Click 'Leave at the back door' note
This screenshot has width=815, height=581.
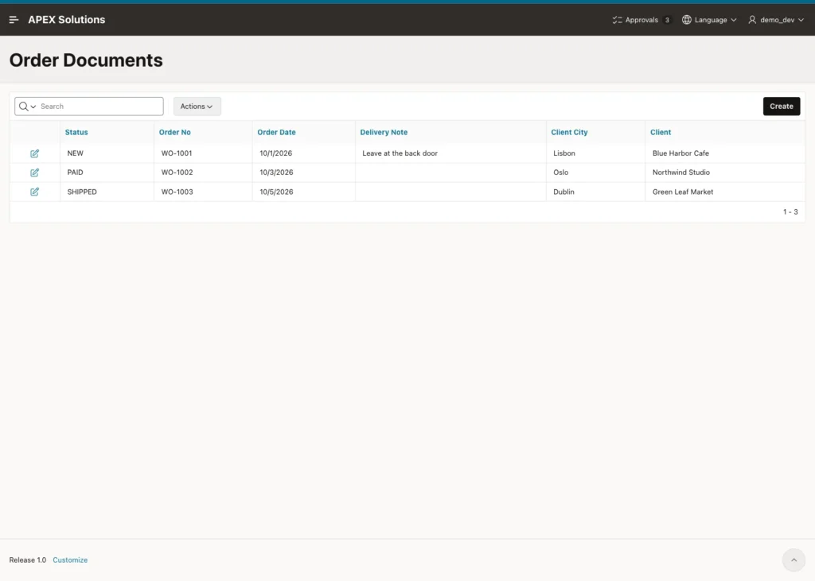tap(400, 153)
